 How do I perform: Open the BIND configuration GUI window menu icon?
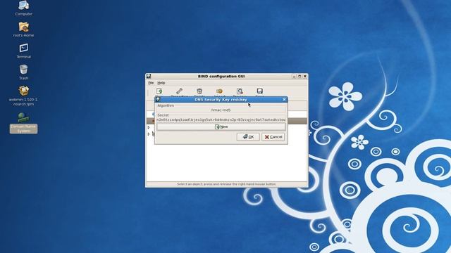149,76
